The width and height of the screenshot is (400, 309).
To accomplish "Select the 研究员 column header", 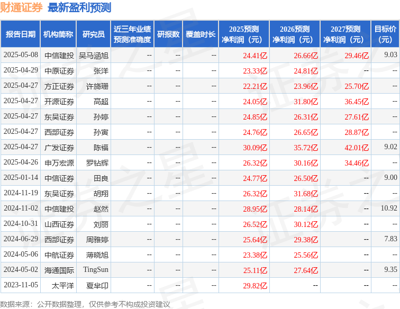I will tap(93, 34).
